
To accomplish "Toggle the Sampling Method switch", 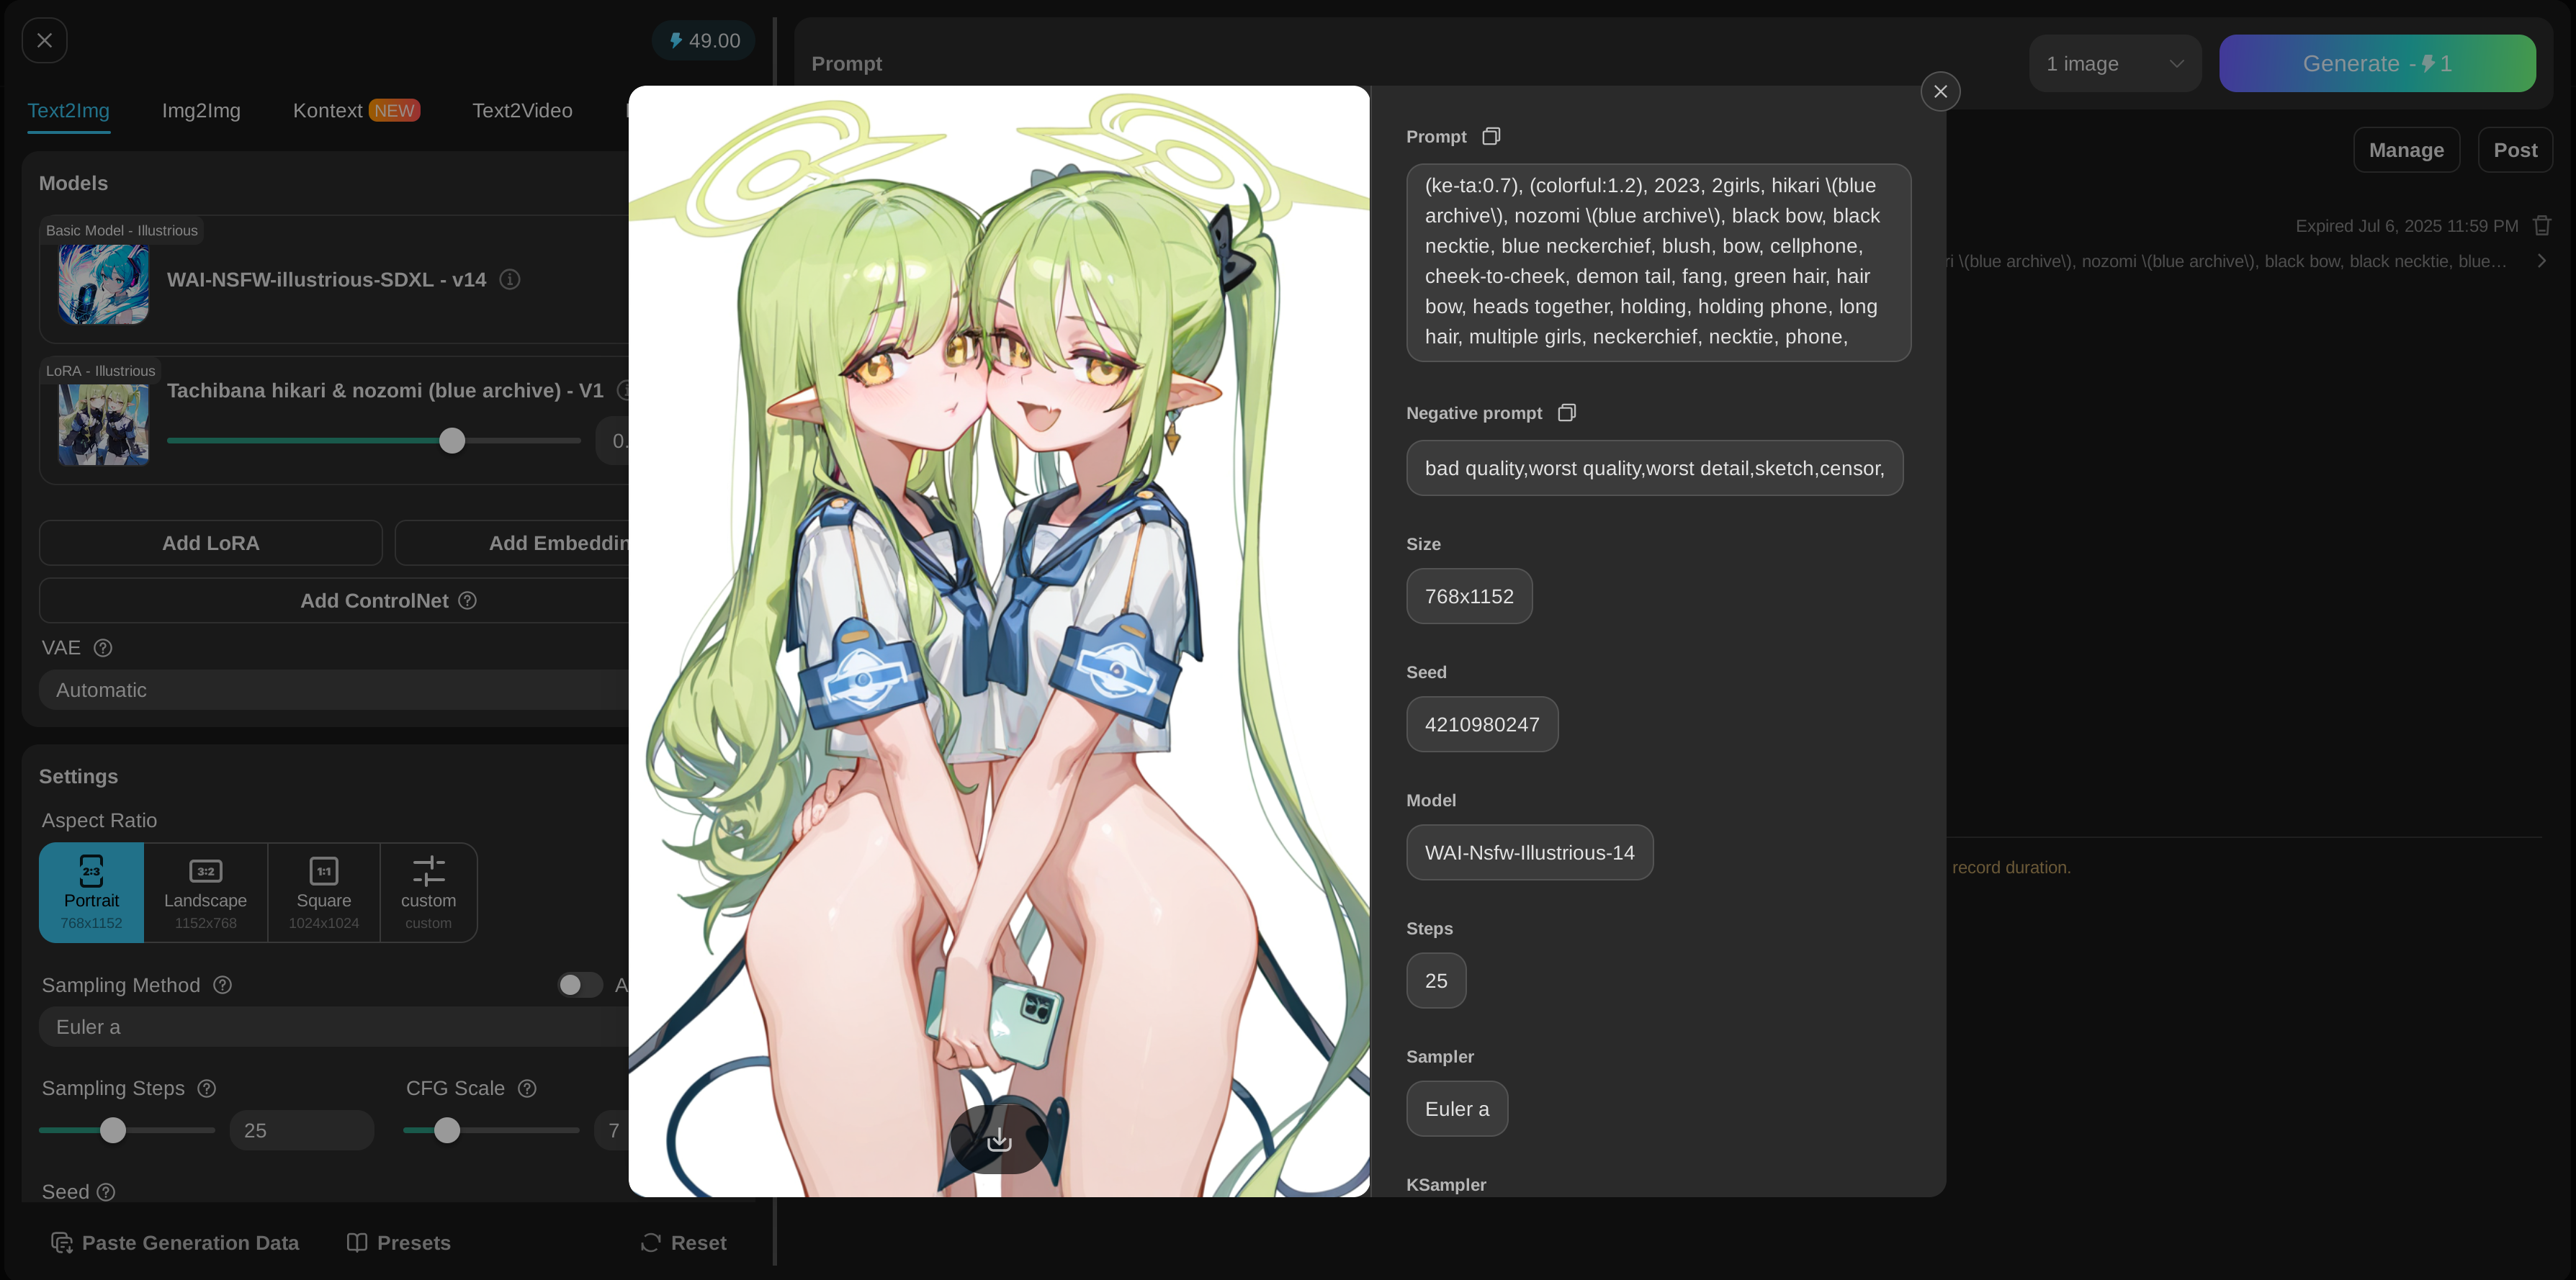I will [580, 985].
